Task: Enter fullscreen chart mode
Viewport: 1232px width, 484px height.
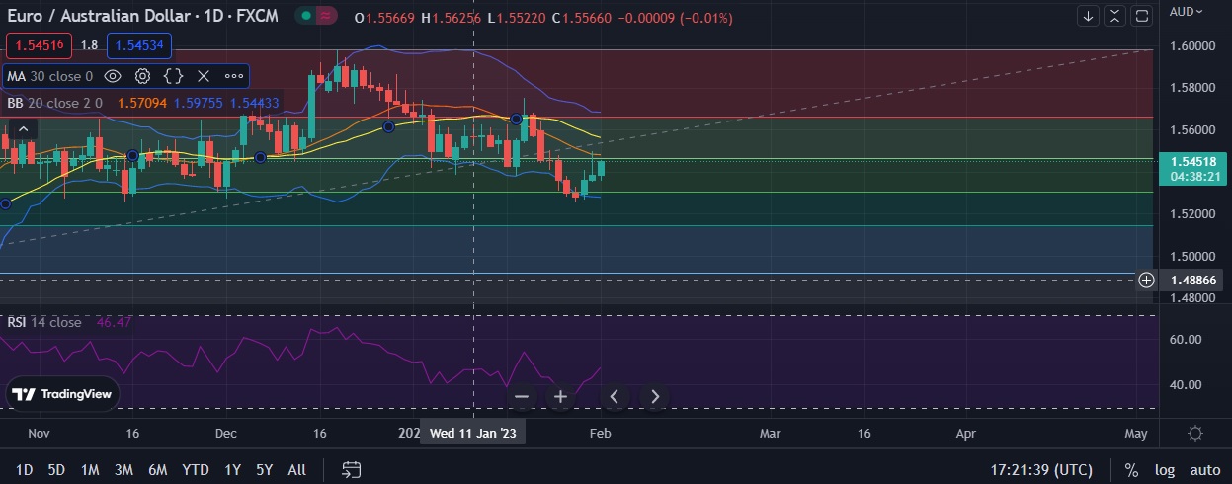Action: point(1141,16)
